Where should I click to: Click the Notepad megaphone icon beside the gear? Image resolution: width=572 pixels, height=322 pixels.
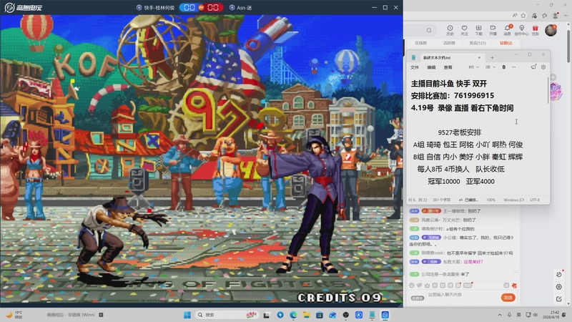pos(533,67)
